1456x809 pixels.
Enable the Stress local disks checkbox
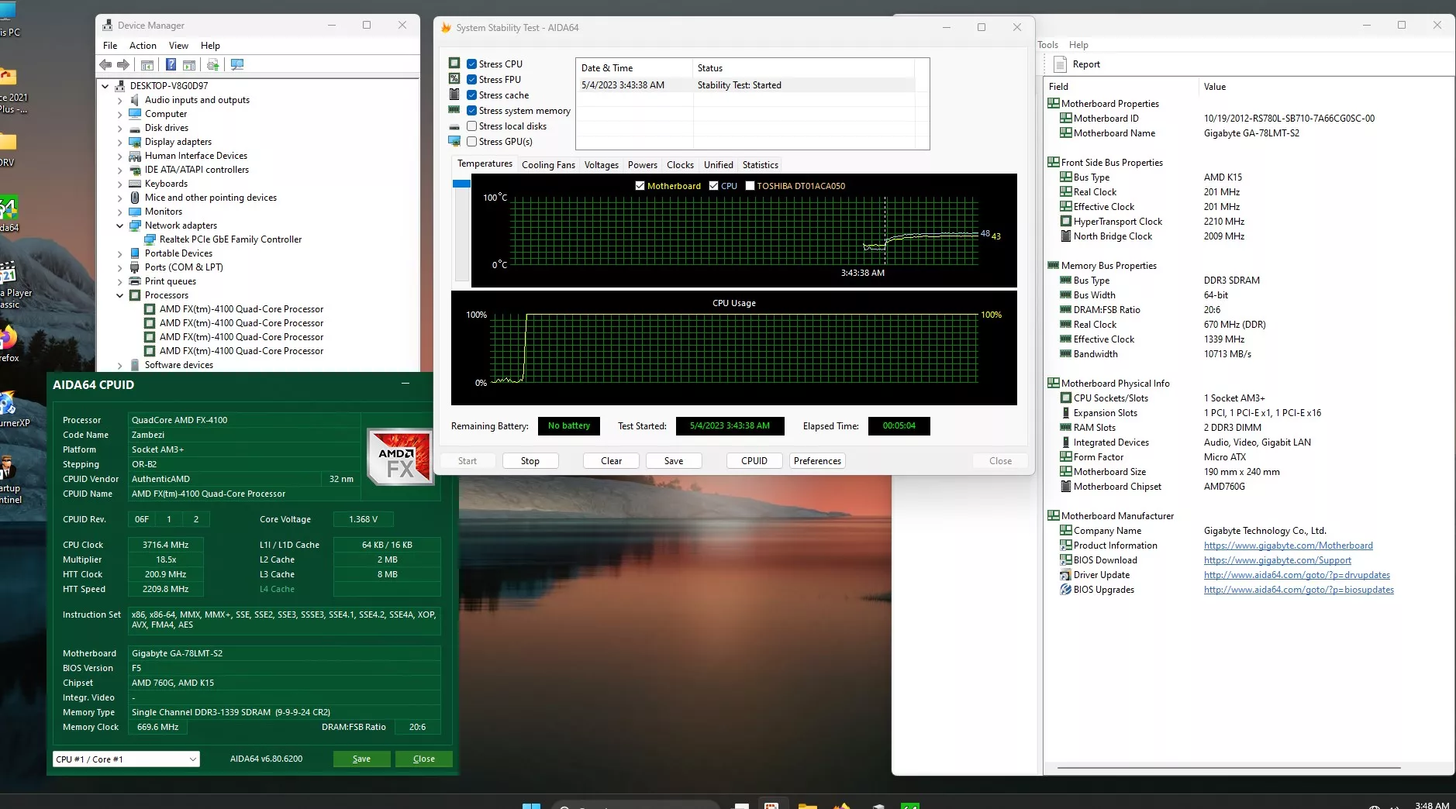pyautogui.click(x=471, y=126)
